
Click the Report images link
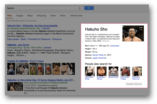tap(37, 61)
